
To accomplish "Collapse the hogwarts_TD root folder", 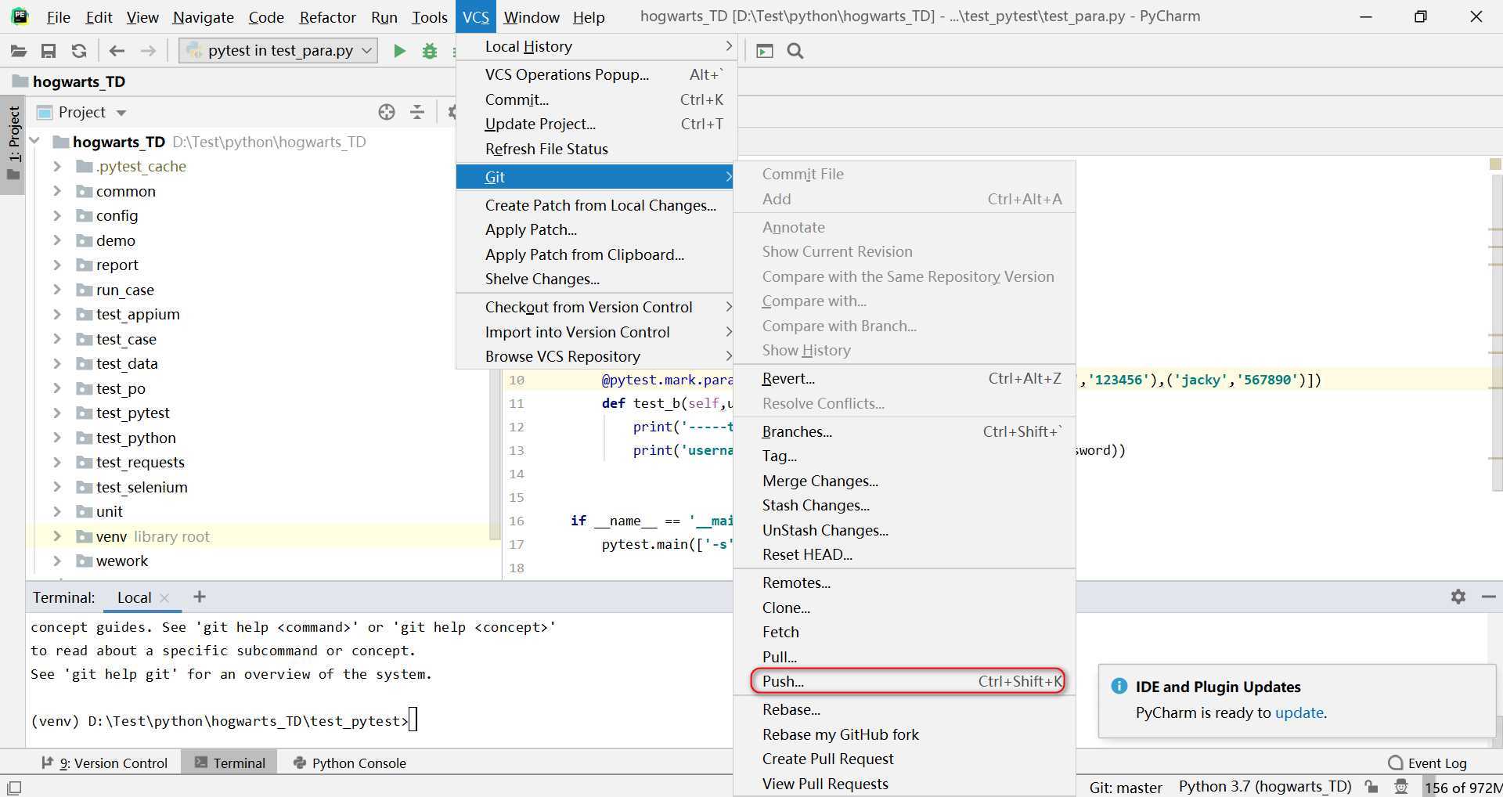I will [x=34, y=142].
